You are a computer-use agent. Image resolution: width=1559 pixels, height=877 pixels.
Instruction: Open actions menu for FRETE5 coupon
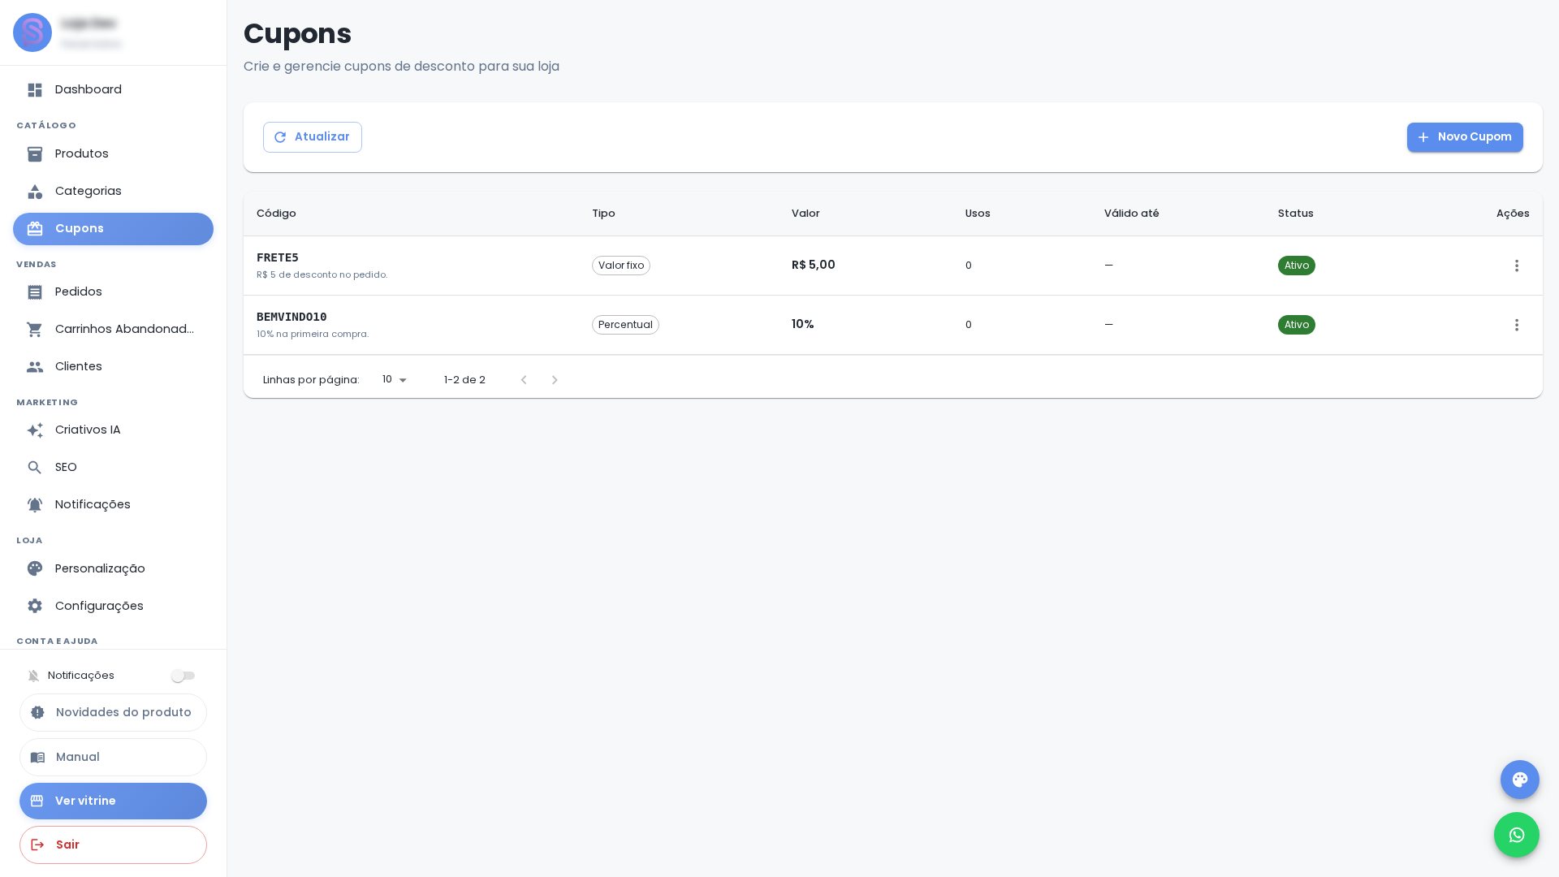pos(1516,266)
